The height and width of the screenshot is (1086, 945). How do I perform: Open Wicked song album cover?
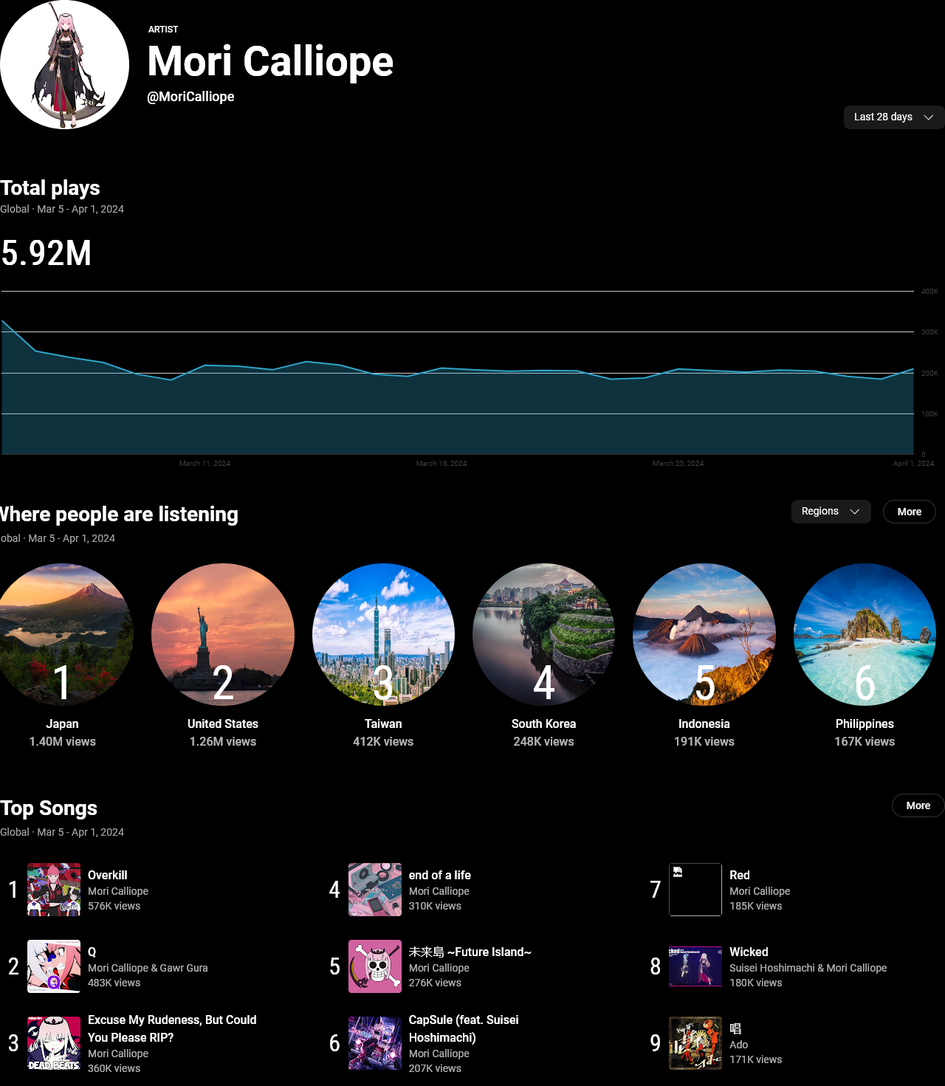pyautogui.click(x=695, y=966)
